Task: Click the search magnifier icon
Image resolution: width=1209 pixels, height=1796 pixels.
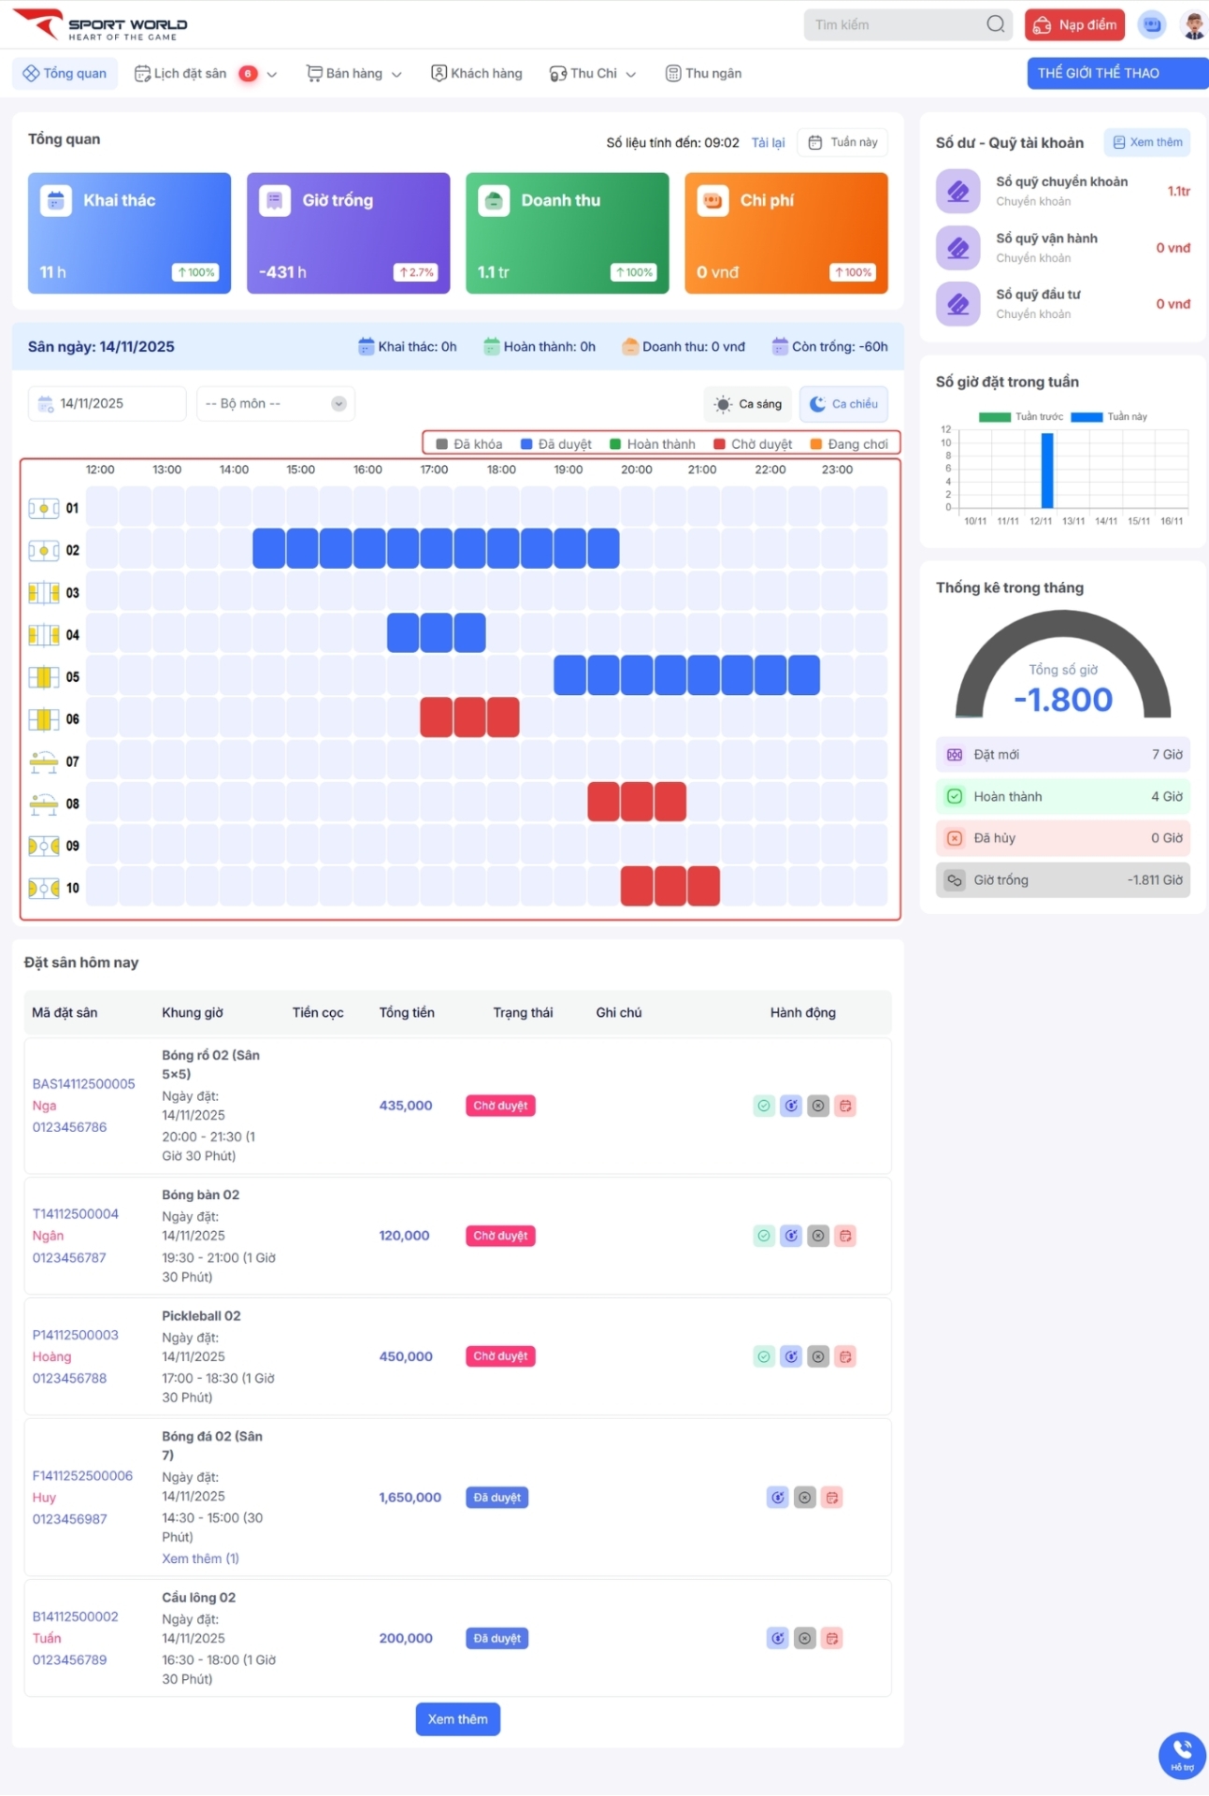Action: pos(996,24)
